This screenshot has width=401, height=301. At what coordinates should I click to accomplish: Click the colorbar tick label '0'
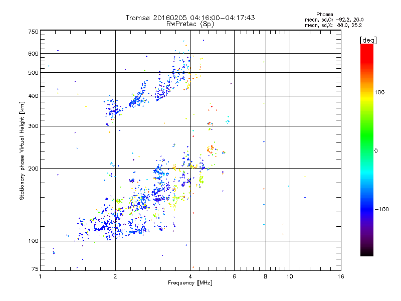tap(376, 151)
